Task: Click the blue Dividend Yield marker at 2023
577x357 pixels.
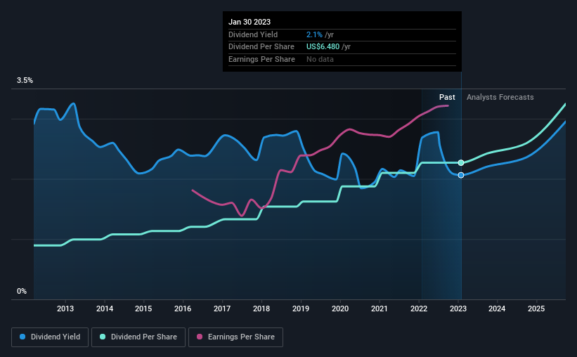Action: (x=461, y=175)
